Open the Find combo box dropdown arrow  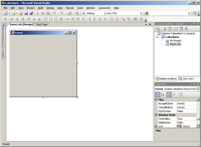pyautogui.click(x=189, y=13)
